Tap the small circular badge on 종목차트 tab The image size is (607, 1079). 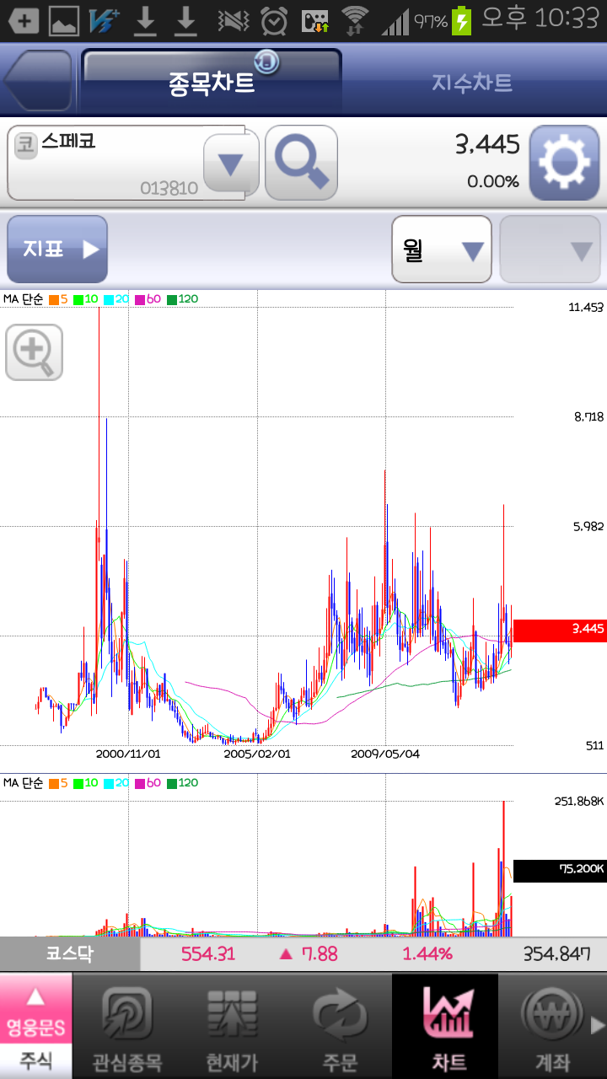coord(267,61)
